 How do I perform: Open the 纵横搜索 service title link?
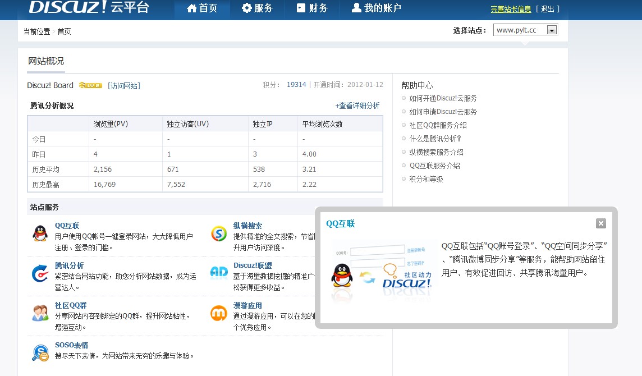[247, 226]
